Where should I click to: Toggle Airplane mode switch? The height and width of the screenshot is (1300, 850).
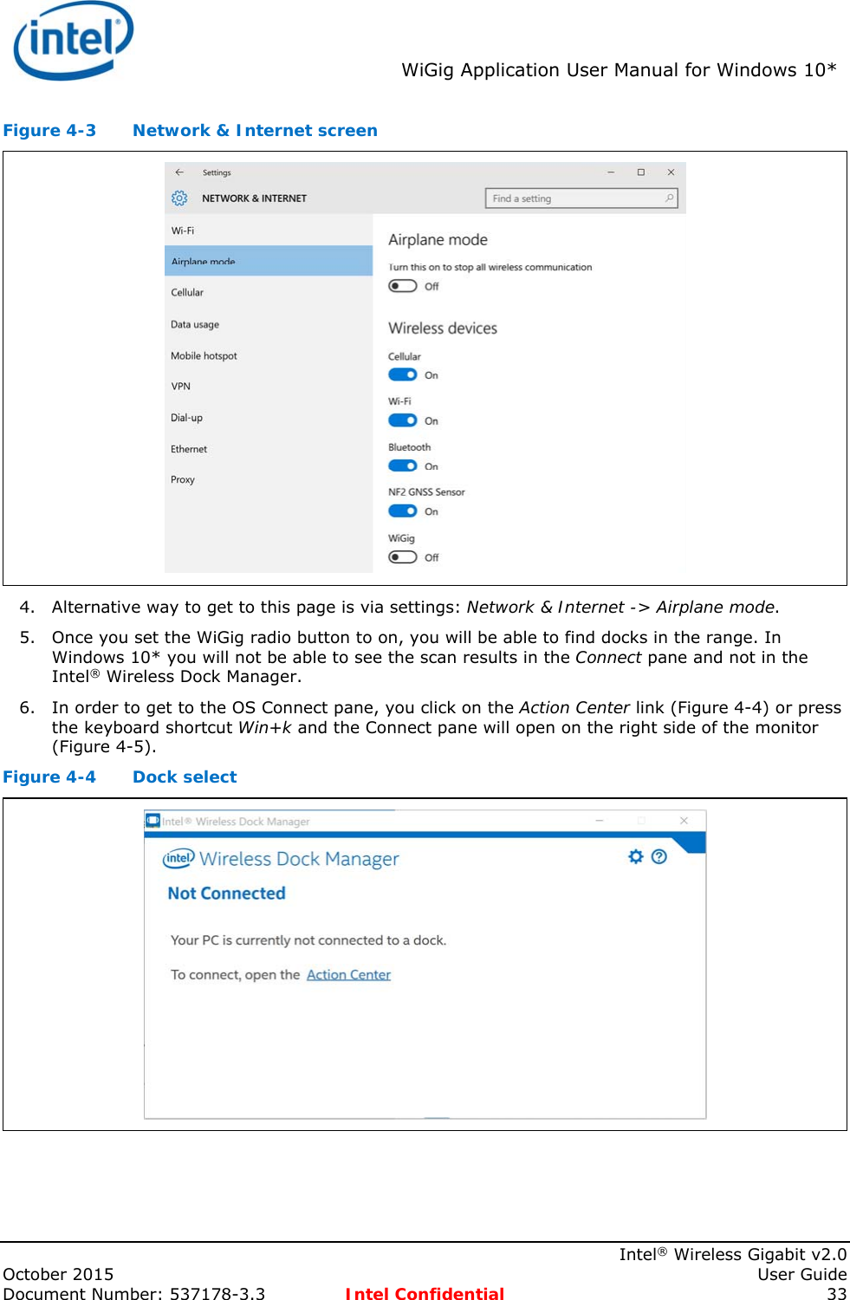point(402,286)
